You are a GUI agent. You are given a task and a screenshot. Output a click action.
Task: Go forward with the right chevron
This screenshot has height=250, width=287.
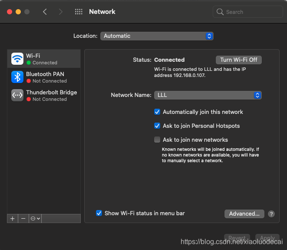click(61, 12)
